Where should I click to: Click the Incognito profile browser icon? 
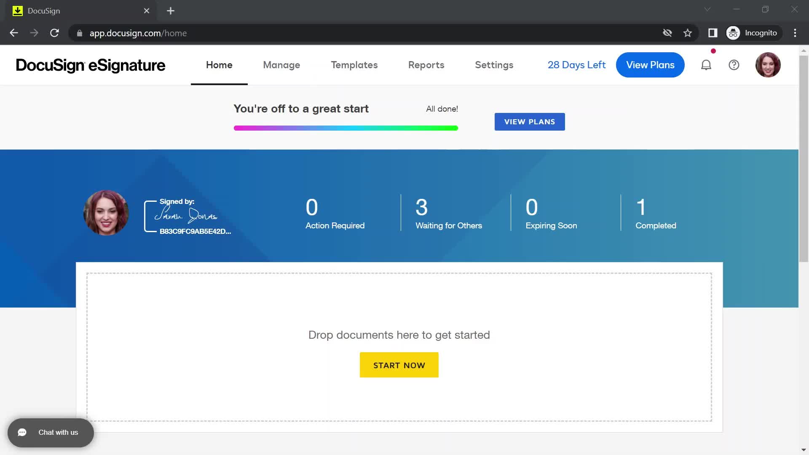pos(734,33)
